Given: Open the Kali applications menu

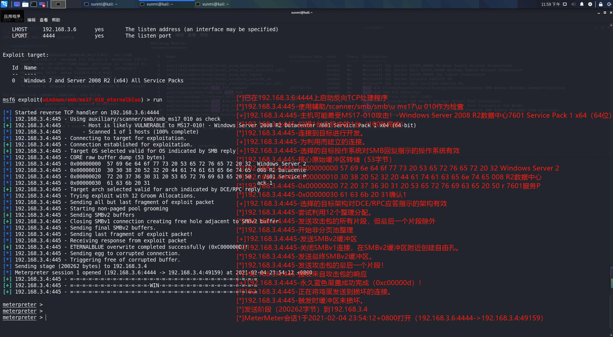Looking at the screenshot, I should coord(4,4).
